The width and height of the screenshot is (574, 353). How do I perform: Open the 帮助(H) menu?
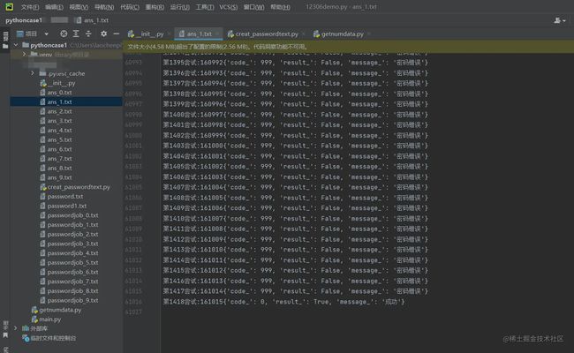280,7
